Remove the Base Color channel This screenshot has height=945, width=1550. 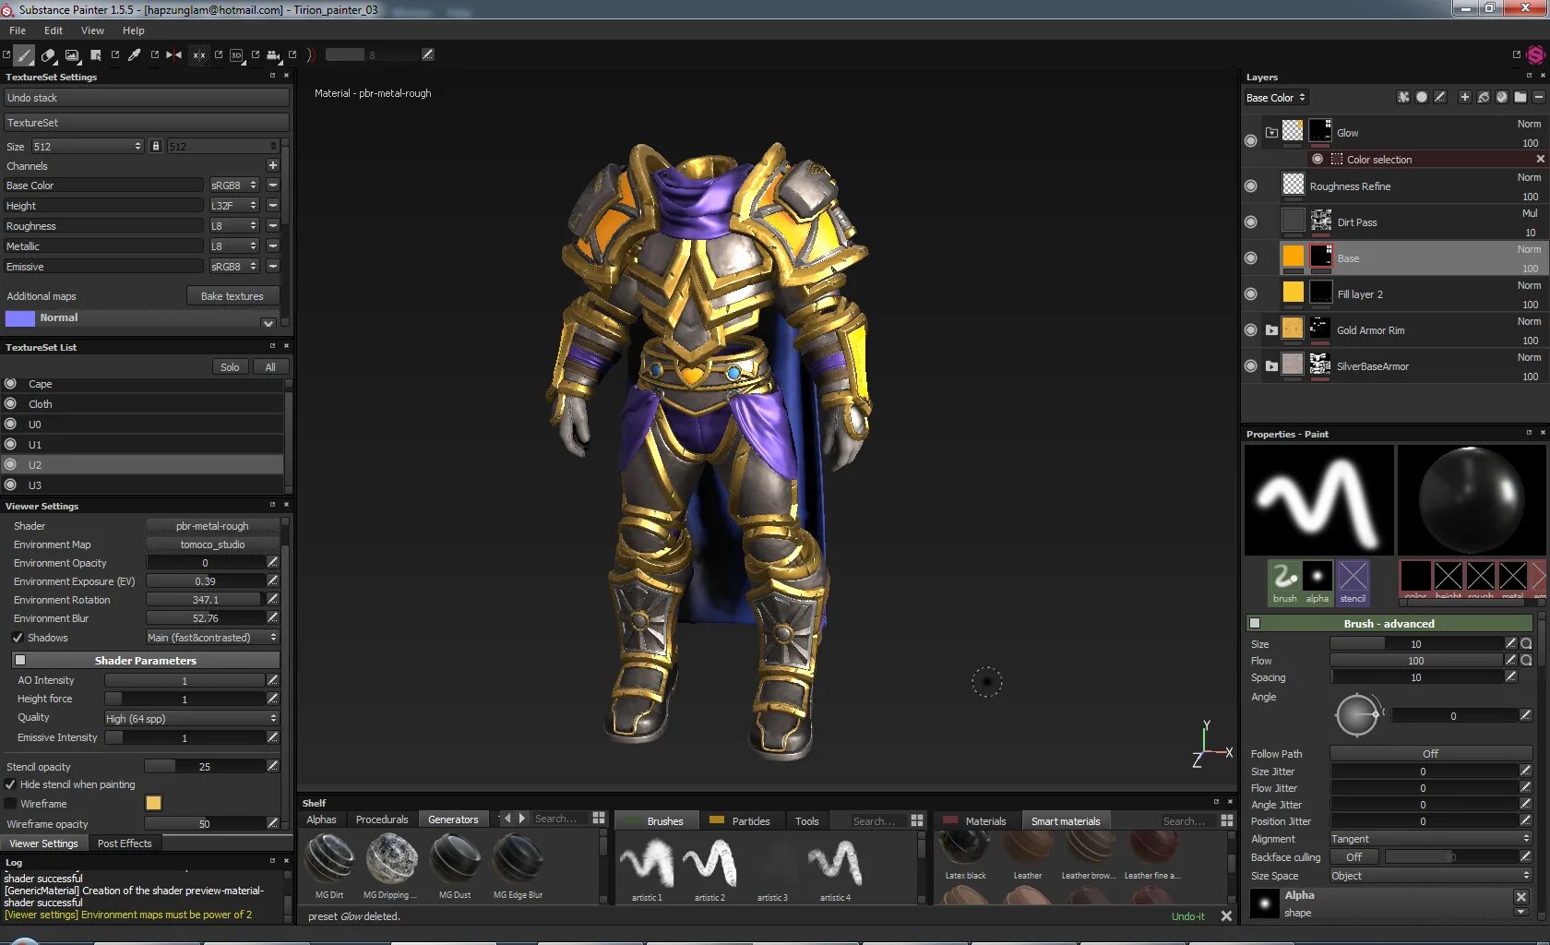point(273,185)
